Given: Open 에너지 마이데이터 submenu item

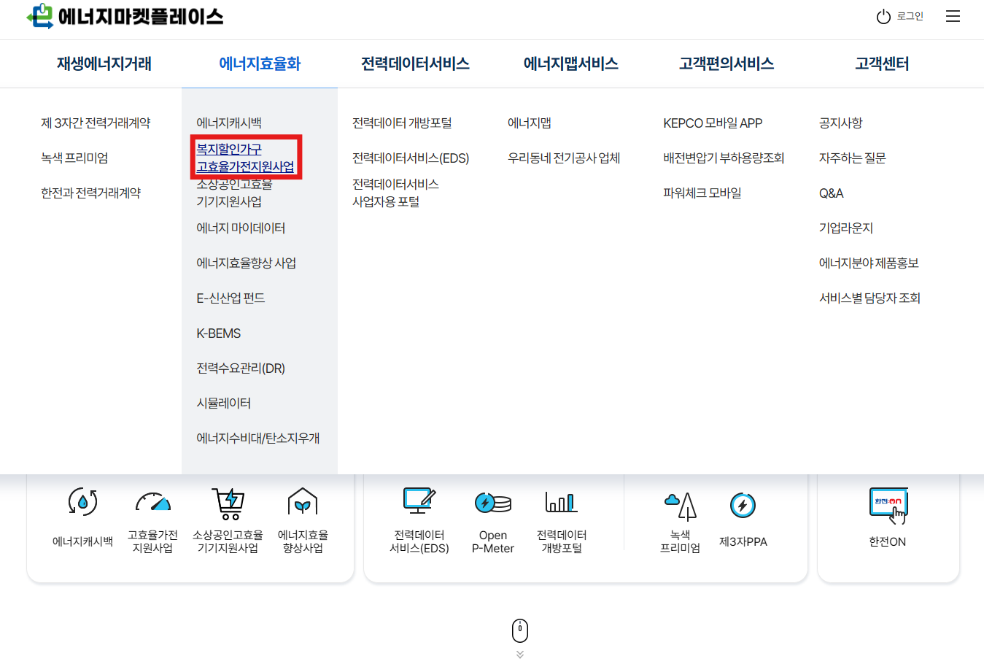Looking at the screenshot, I should [241, 228].
